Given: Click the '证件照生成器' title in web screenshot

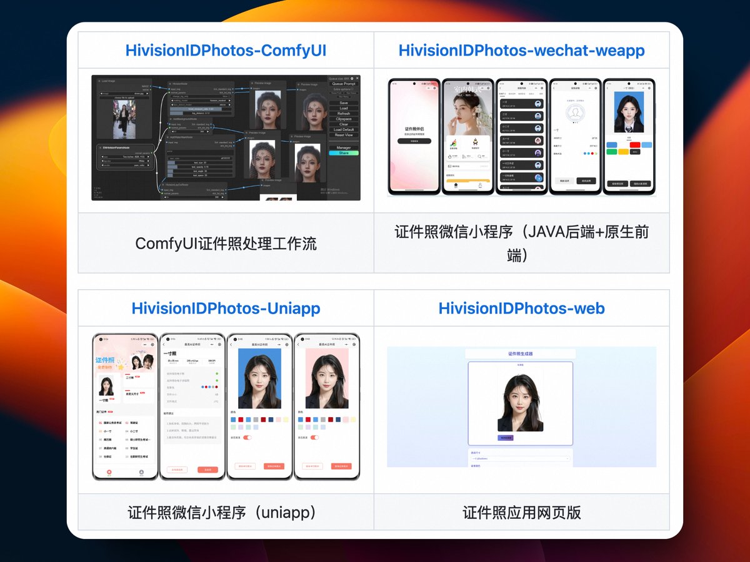Looking at the screenshot, I should pyautogui.click(x=520, y=353).
